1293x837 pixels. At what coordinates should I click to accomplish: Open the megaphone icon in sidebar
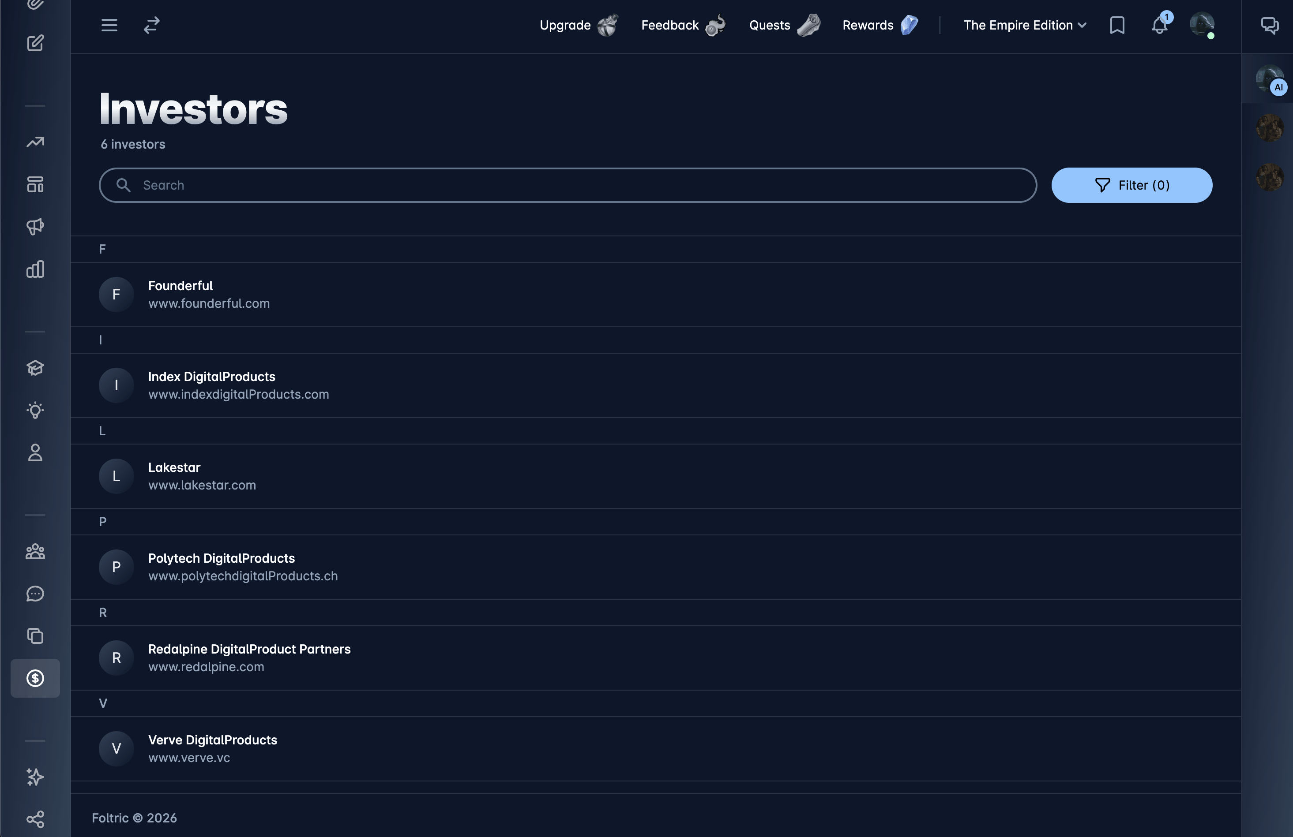tap(35, 227)
